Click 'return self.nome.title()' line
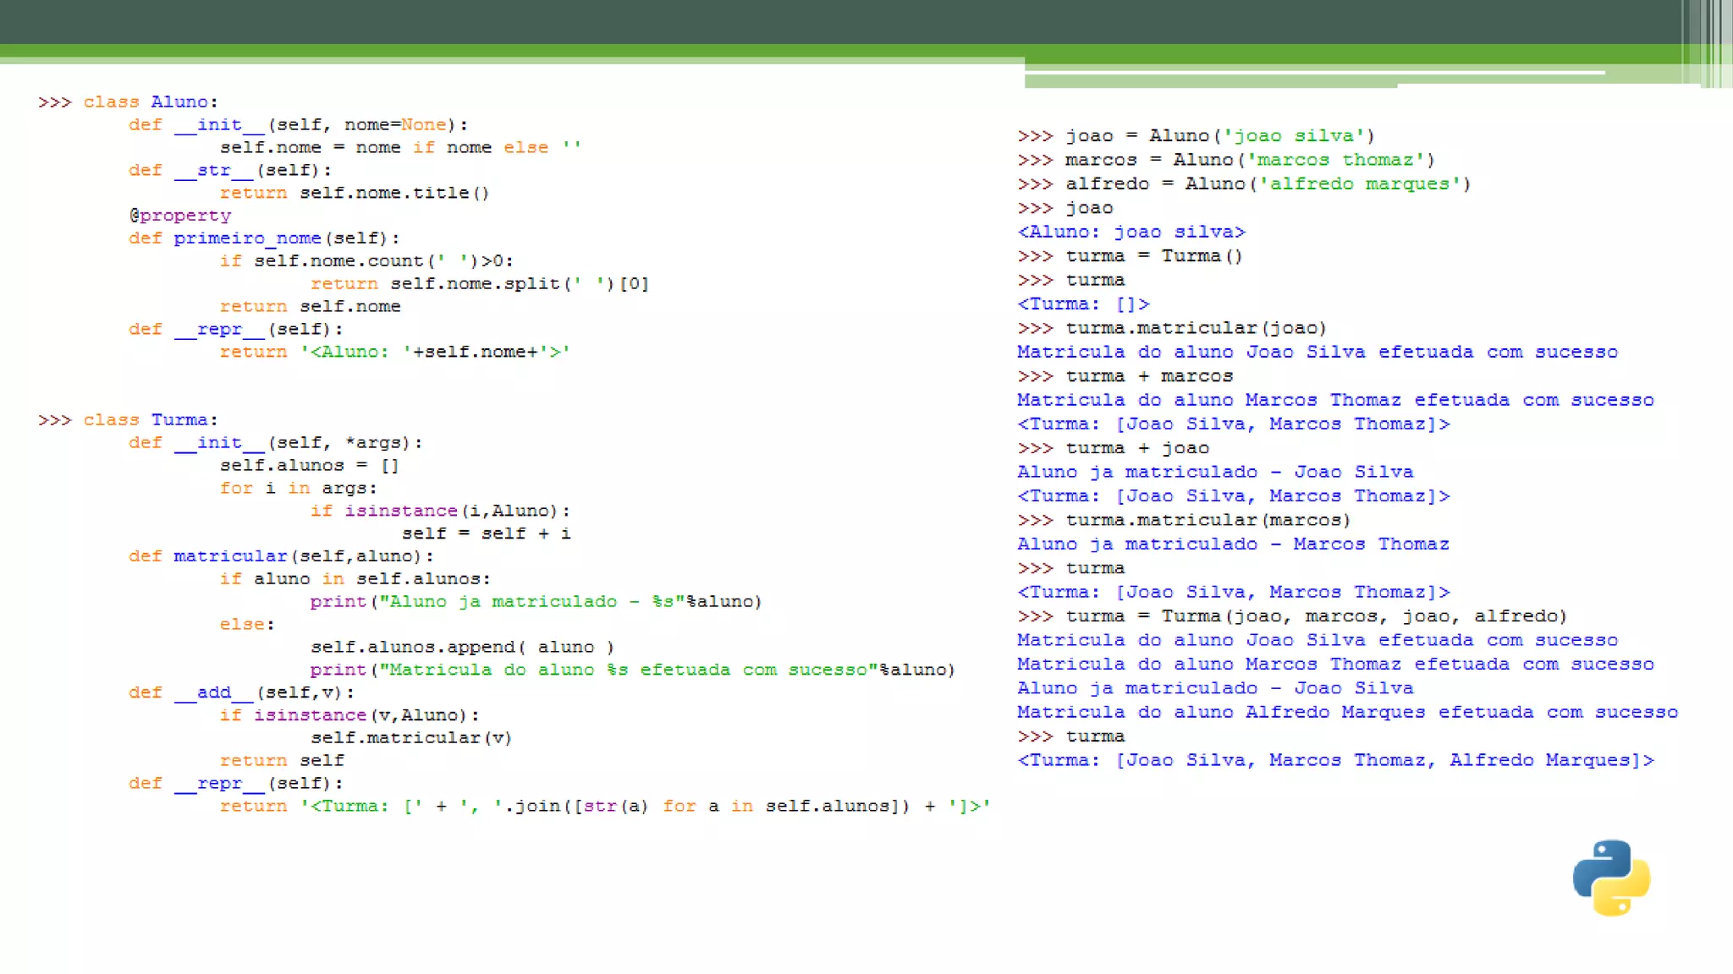Viewport: 1733px width, 974px height. pyautogui.click(x=354, y=193)
